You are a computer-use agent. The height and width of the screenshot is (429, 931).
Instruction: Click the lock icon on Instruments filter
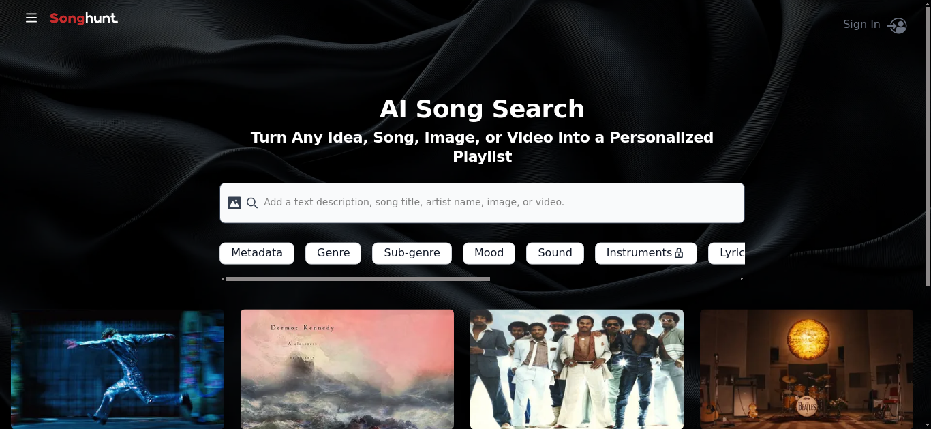(x=679, y=253)
